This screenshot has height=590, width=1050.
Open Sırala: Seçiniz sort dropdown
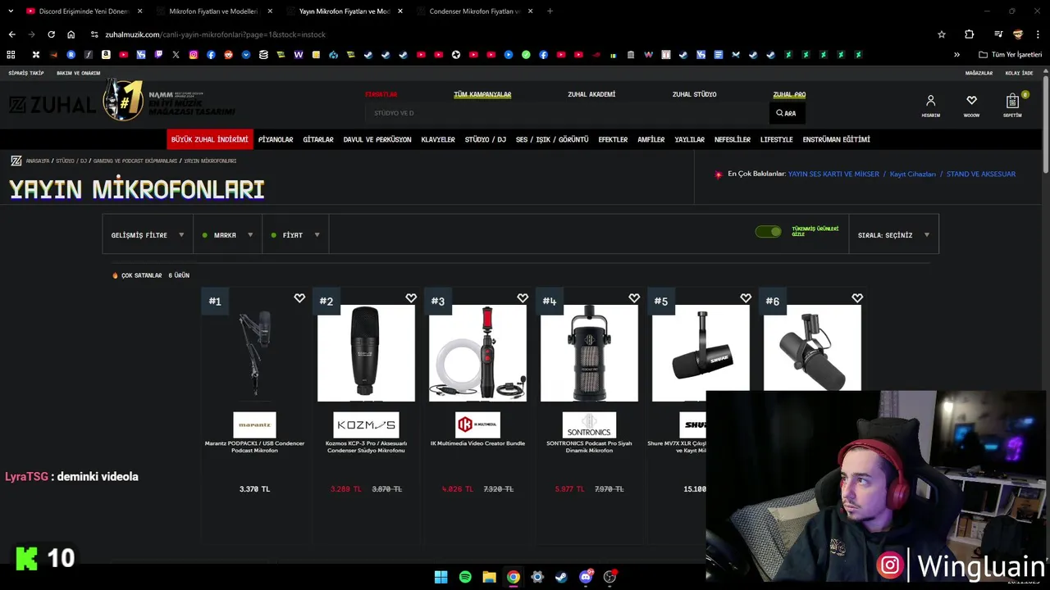pyautogui.click(x=893, y=235)
